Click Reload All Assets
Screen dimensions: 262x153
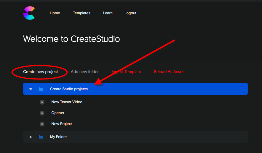(x=170, y=71)
